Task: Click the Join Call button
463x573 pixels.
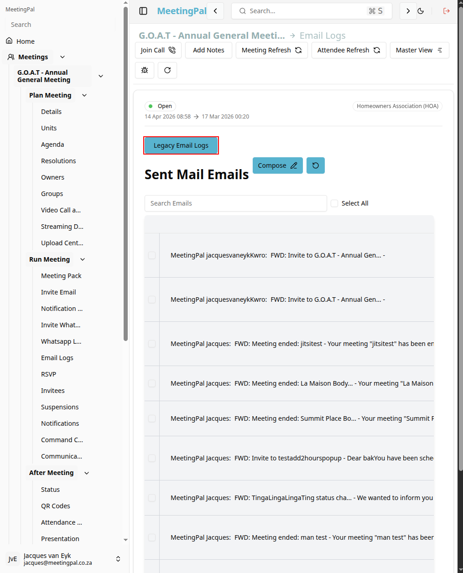Action: (158, 50)
